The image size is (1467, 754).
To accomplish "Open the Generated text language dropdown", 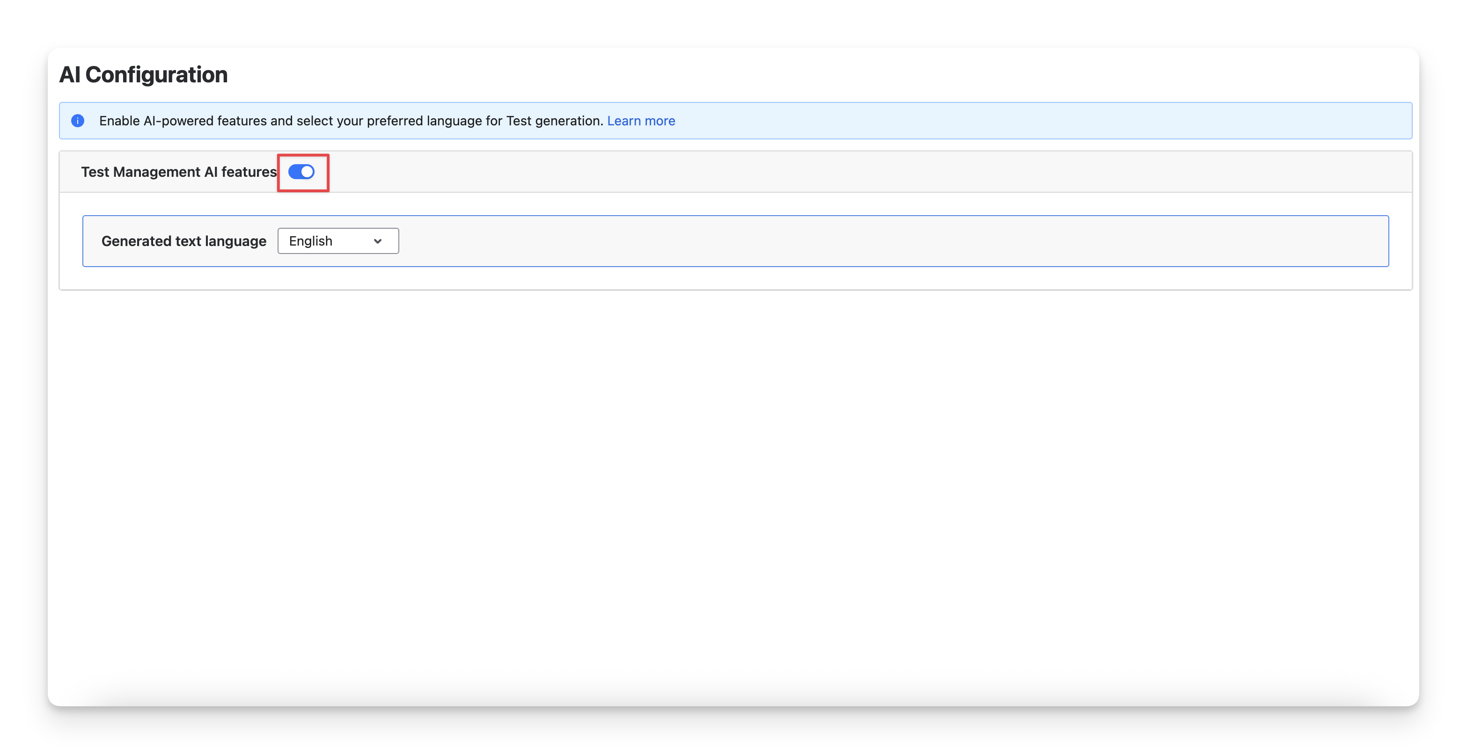I will coord(337,241).
